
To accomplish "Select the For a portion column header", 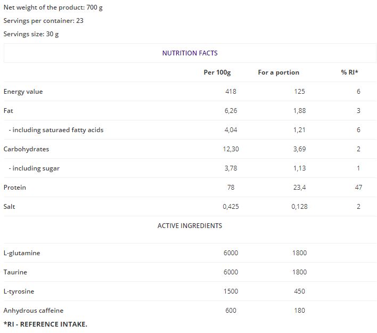I will (278, 72).
